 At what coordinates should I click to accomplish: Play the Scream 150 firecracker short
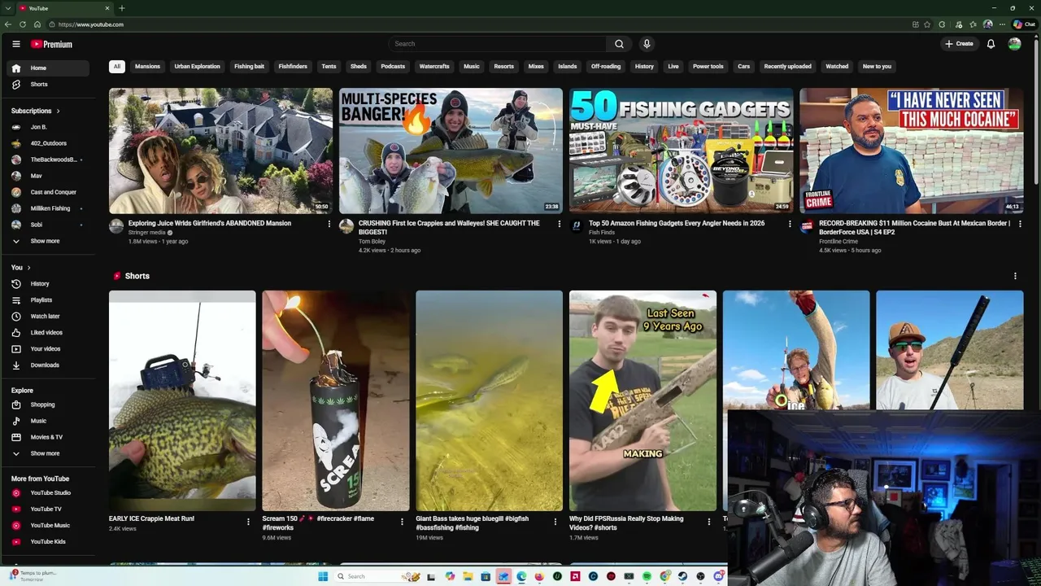pos(335,400)
